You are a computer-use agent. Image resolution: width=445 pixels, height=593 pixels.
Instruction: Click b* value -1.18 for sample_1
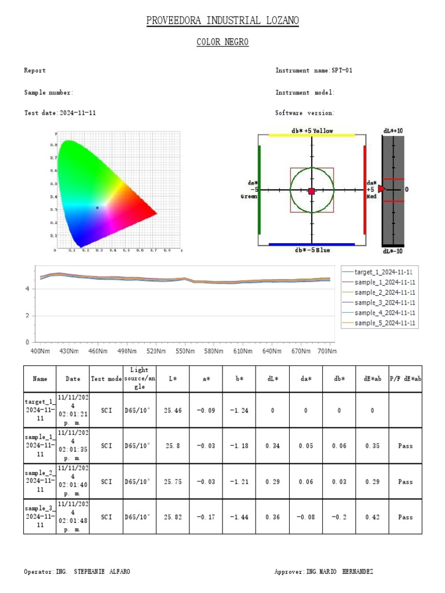click(239, 446)
